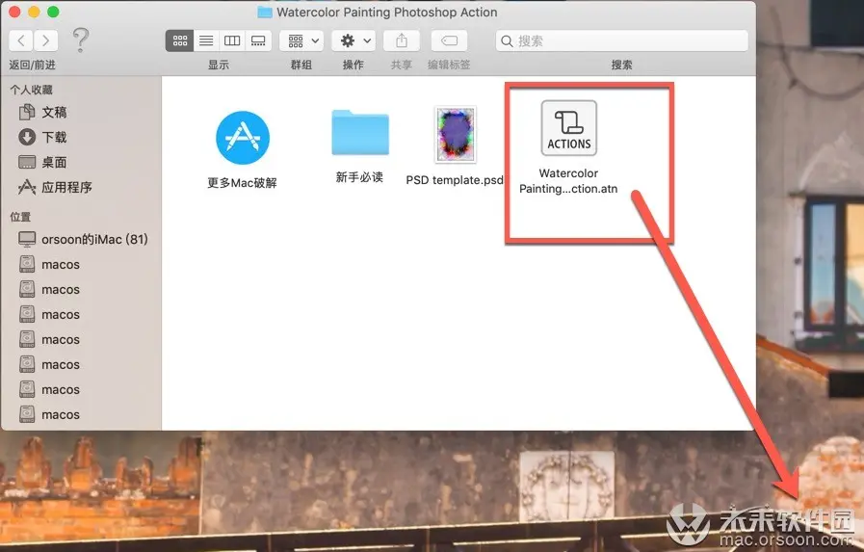Open the gear action (操作) menu
This screenshot has width=864, height=552.
pyautogui.click(x=353, y=40)
